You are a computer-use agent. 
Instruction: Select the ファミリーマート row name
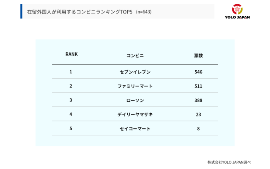[135, 86]
